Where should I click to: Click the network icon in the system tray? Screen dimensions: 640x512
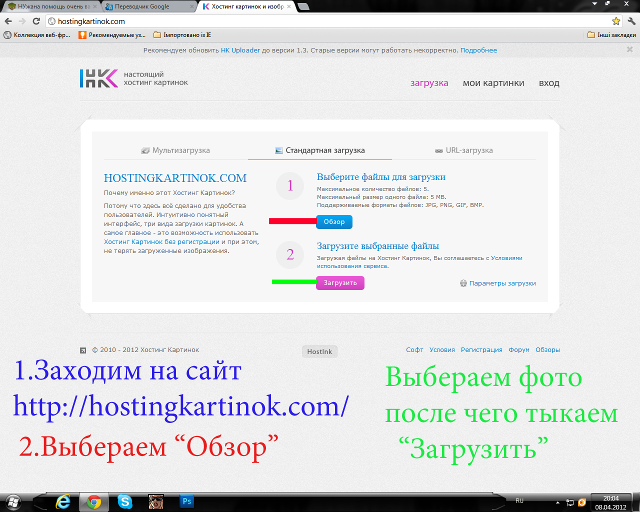tap(569, 502)
